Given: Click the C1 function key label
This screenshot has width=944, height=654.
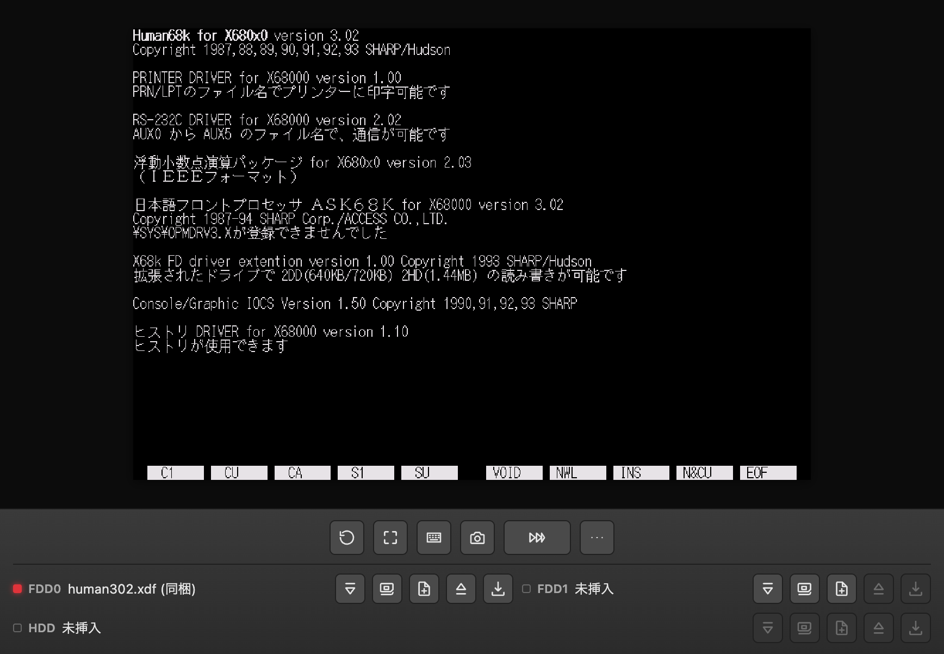Looking at the screenshot, I should click(176, 473).
